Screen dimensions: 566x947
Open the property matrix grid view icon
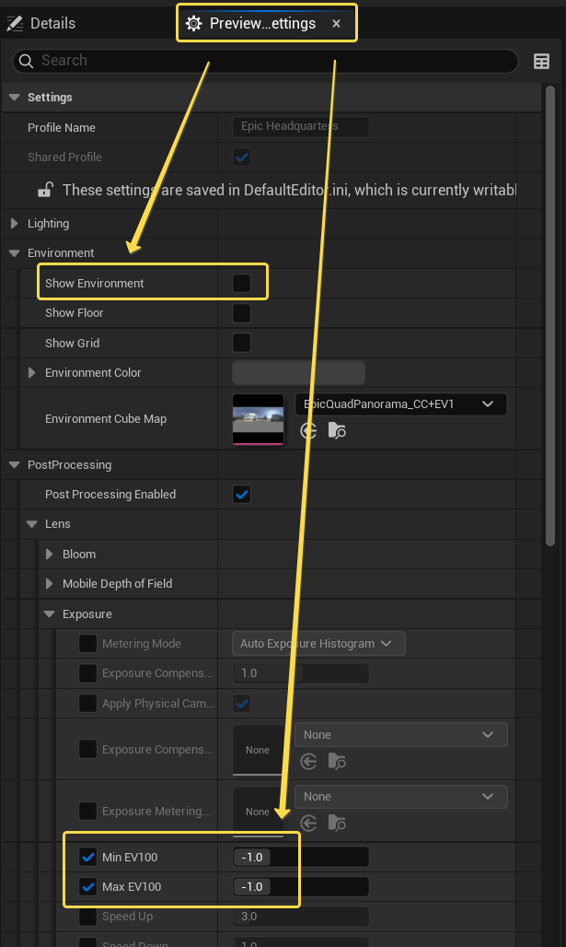tap(541, 61)
